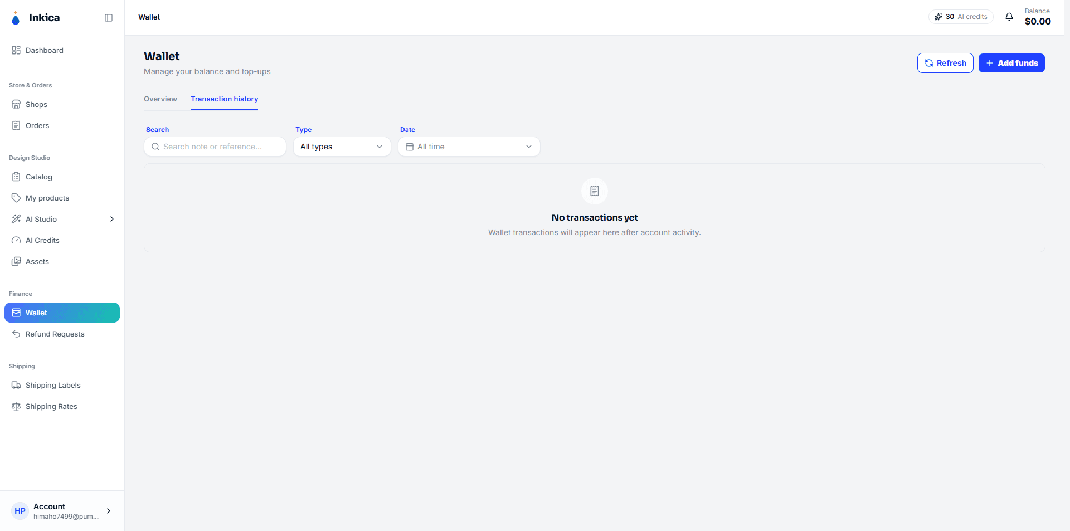Open notifications via the bell icon
Viewport: 1070px width, 531px height.
coord(1009,17)
